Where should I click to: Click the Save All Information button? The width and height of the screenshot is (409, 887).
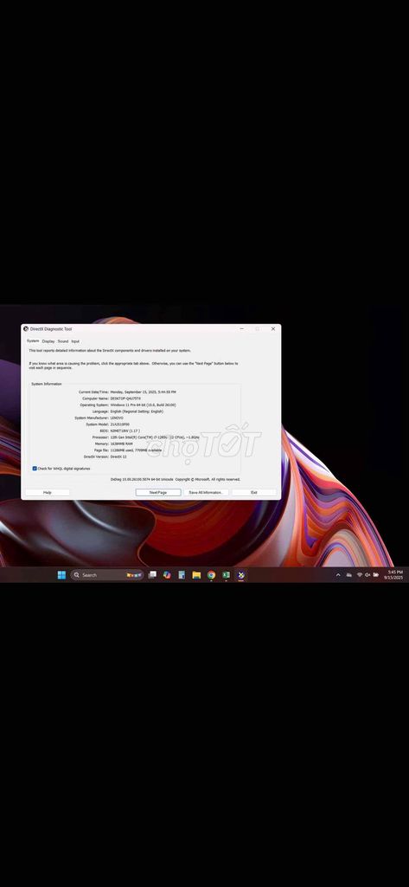pos(206,493)
